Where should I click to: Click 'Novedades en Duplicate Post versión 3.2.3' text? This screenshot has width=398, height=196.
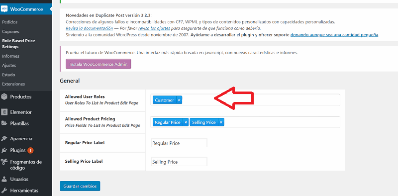(108, 15)
